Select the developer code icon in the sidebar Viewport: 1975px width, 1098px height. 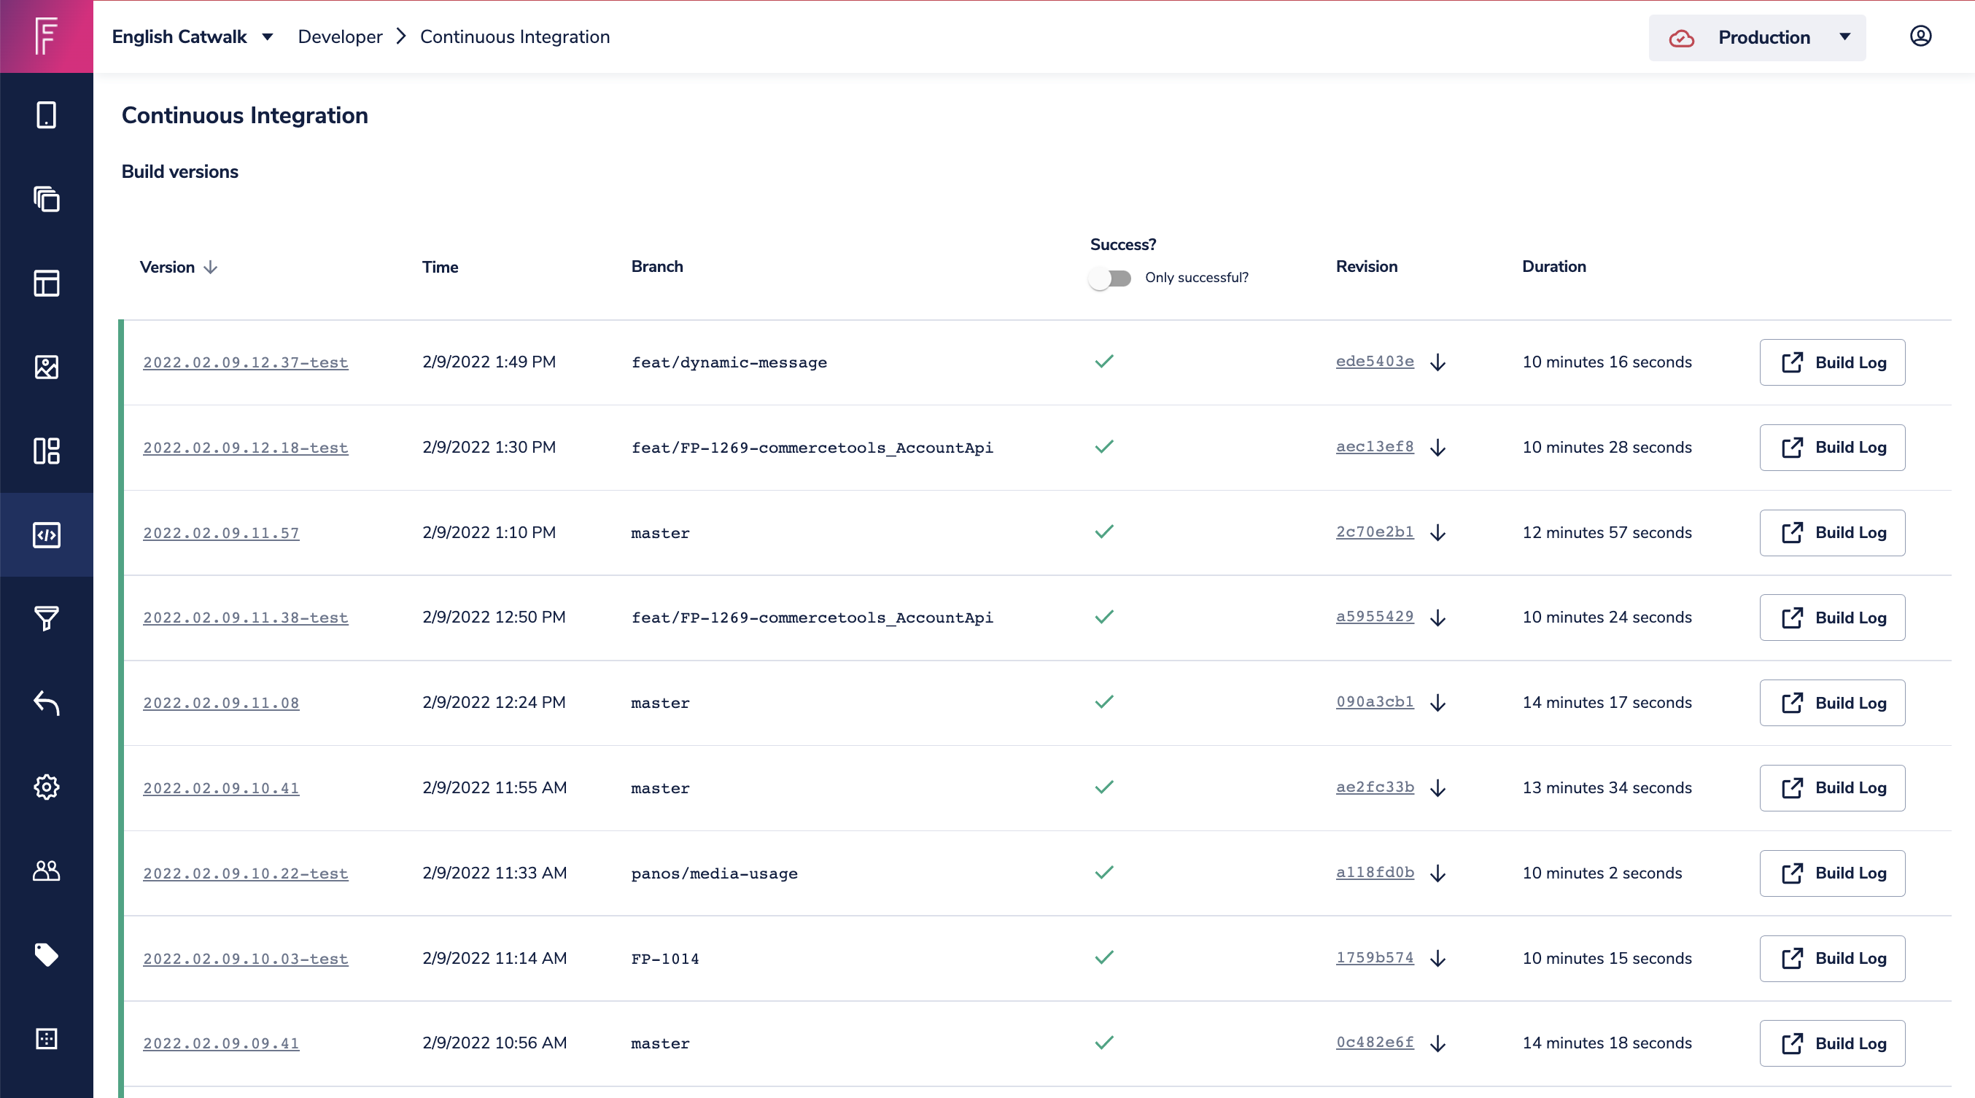click(x=46, y=535)
